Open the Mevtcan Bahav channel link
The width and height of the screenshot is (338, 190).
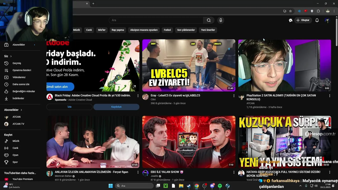point(63,176)
